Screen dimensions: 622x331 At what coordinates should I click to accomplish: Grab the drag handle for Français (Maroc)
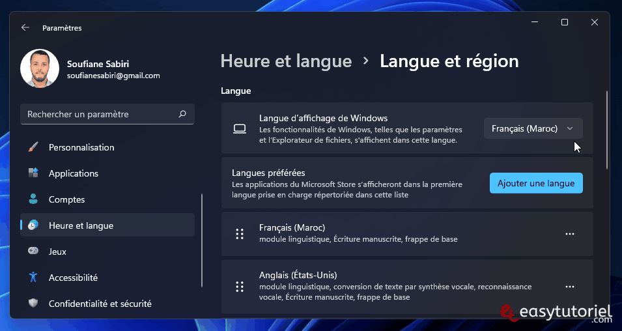(240, 234)
